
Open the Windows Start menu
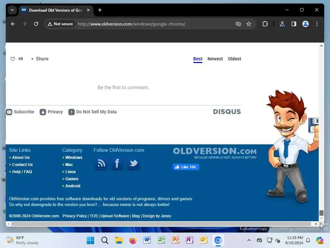coord(91,240)
